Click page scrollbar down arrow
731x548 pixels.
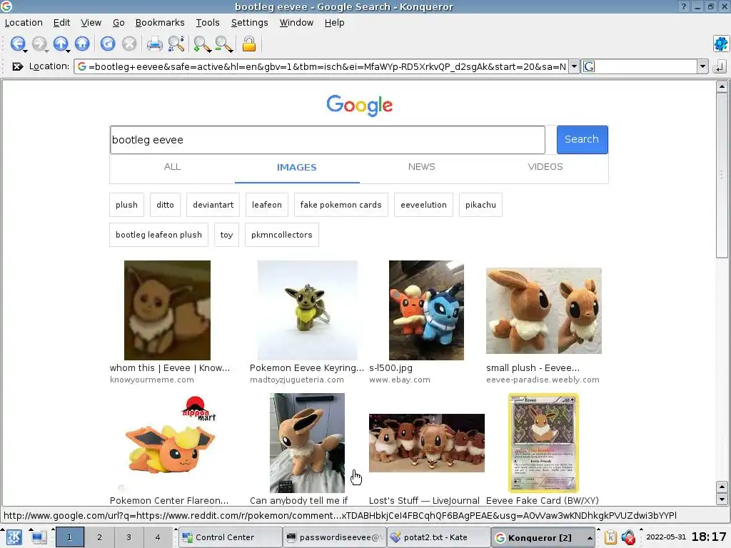tap(722, 499)
